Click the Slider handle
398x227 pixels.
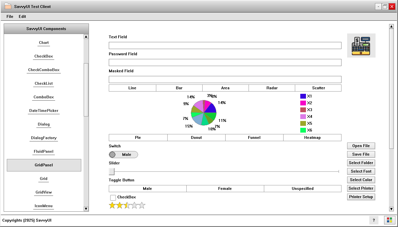click(x=111, y=171)
